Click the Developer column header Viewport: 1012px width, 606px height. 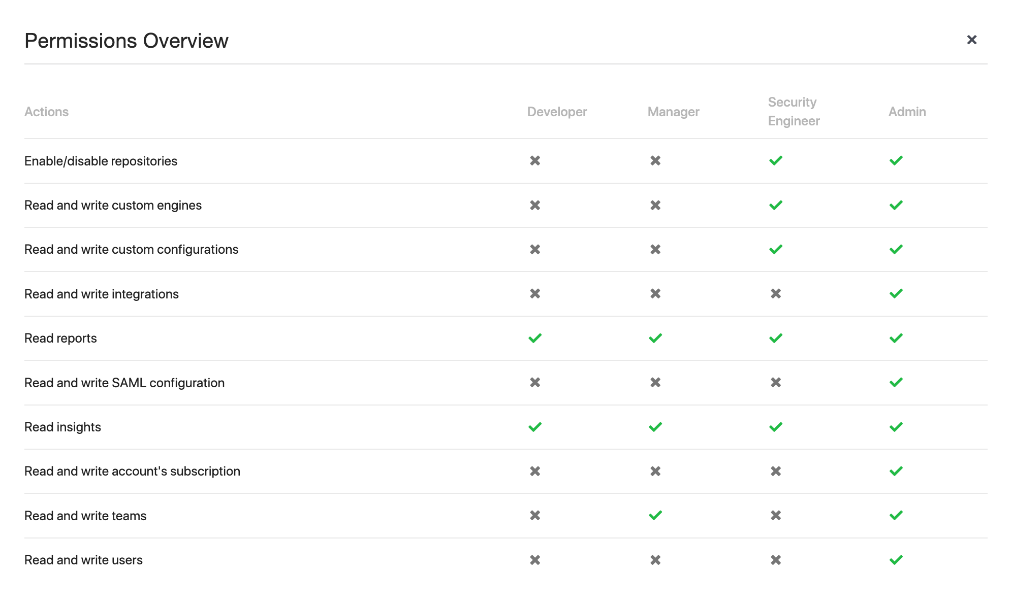click(x=558, y=112)
